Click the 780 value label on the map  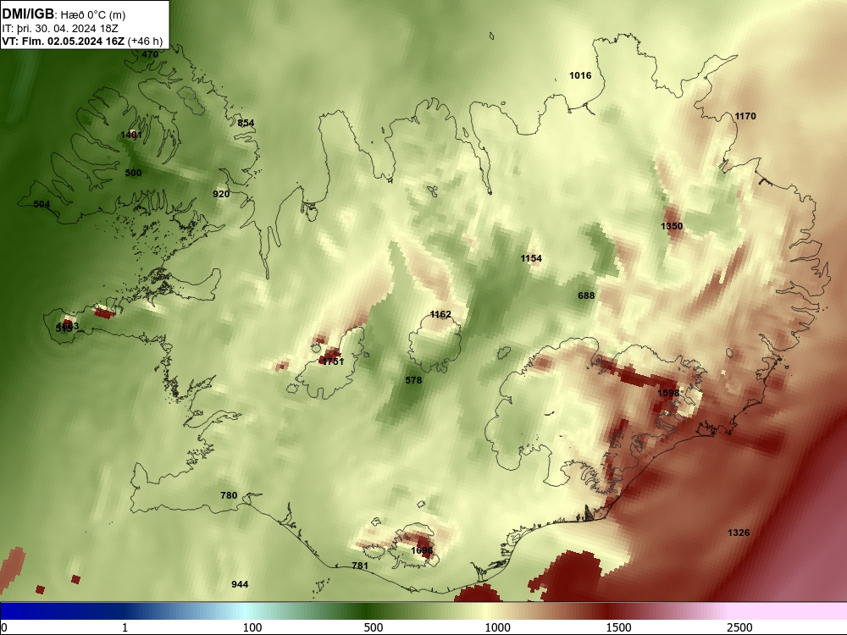(229, 495)
